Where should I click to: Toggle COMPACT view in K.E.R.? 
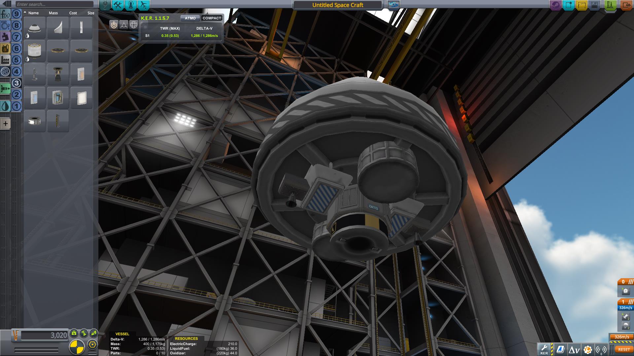click(212, 18)
